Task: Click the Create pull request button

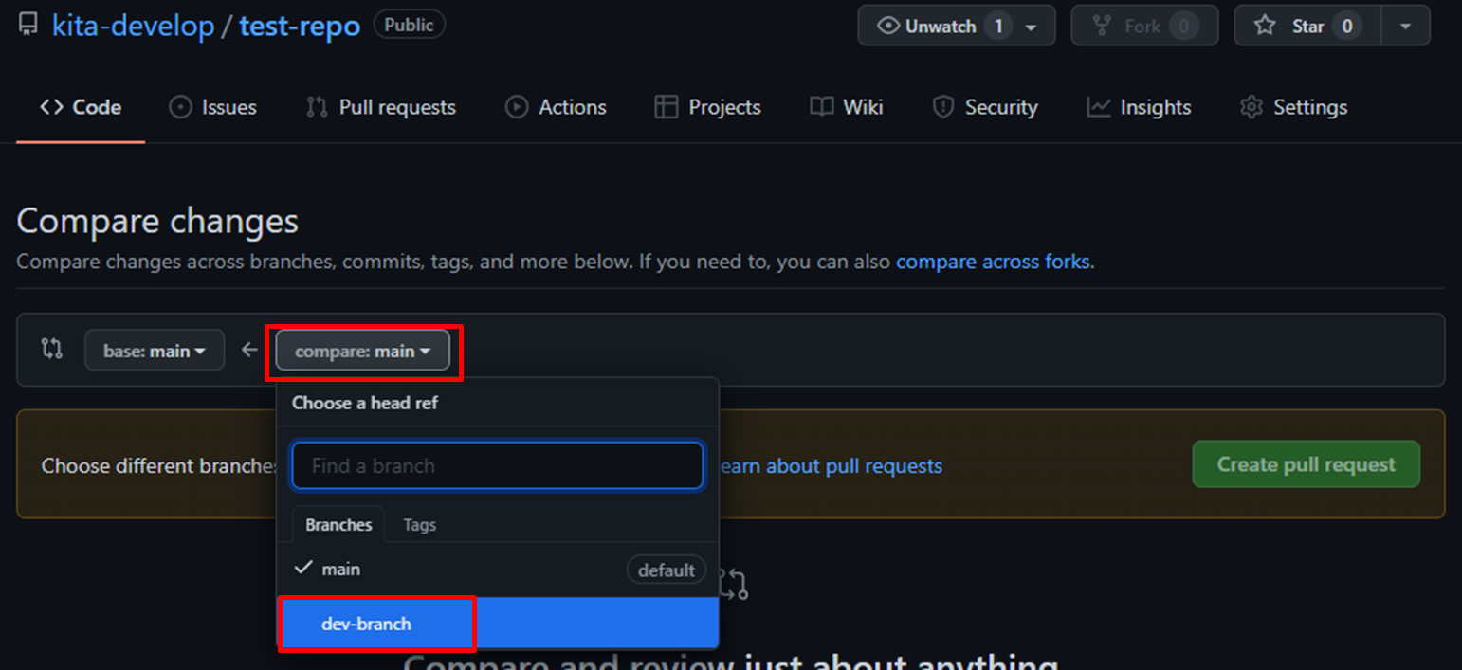Action: [1306, 464]
